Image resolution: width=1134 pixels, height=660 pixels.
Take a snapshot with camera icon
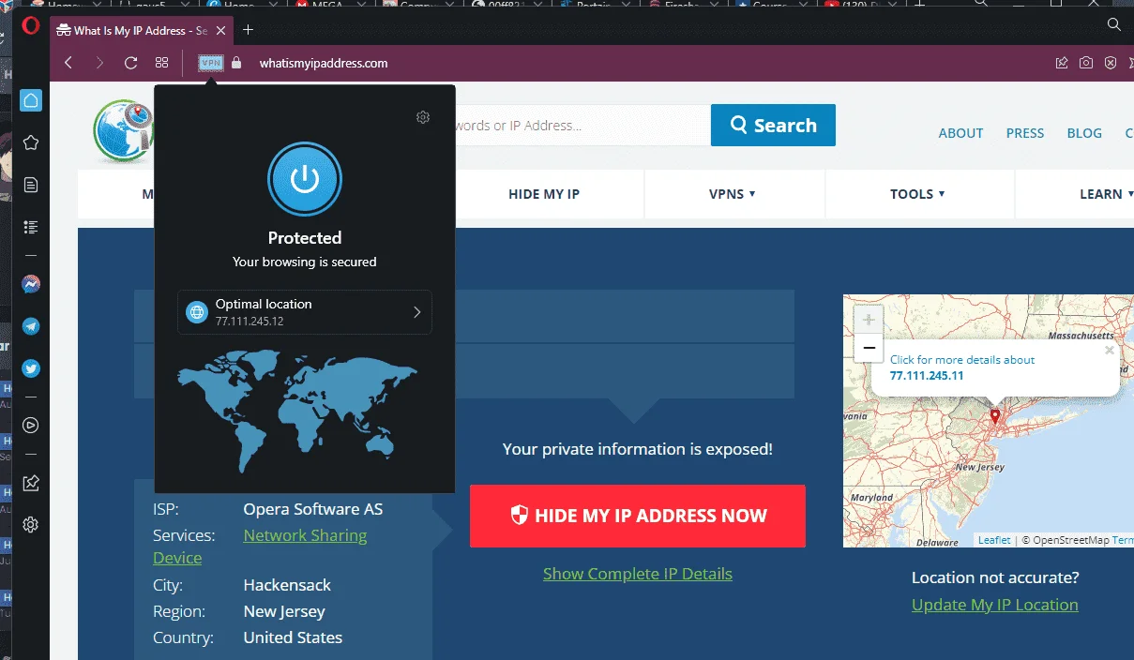pyautogui.click(x=1086, y=63)
